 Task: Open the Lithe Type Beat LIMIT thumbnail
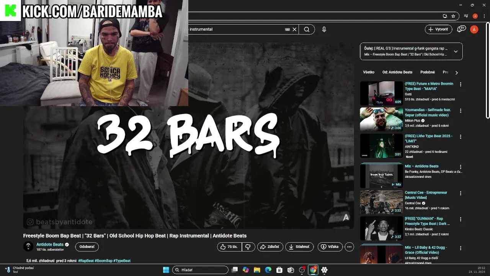[381, 146]
